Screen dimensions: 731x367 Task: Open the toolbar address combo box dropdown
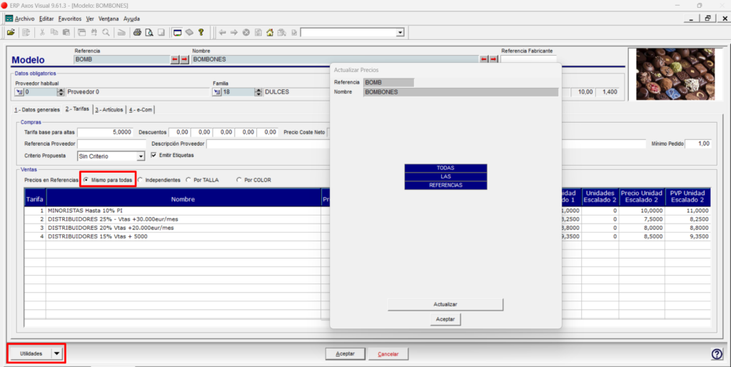click(x=400, y=33)
